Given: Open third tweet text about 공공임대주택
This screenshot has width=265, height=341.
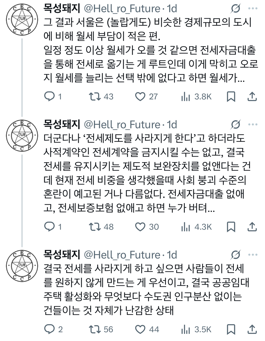Looking at the screenshot, I should [x=145, y=289].
